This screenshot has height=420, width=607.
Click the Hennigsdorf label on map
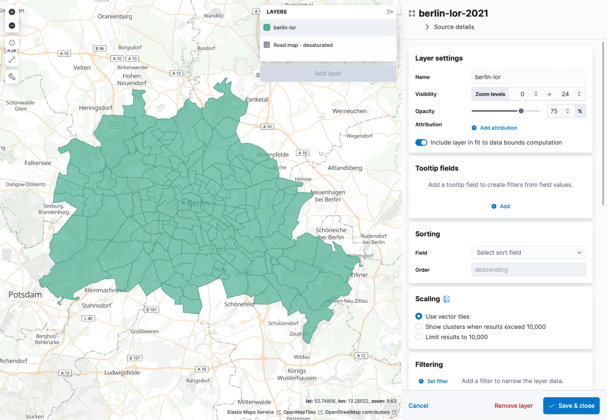click(x=96, y=108)
